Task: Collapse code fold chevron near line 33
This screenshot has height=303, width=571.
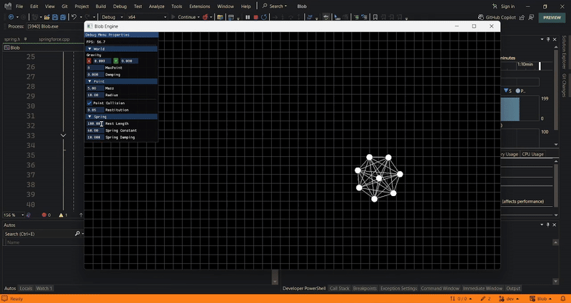Action: 63,135
